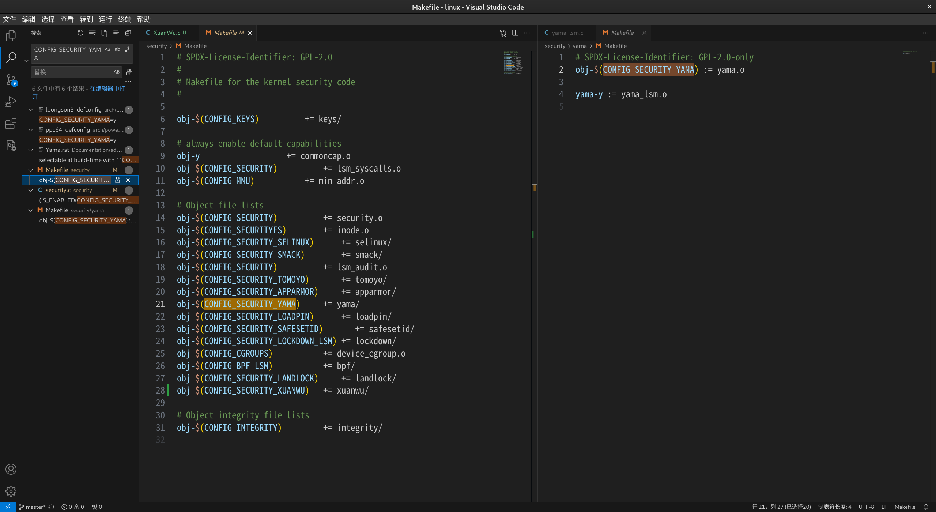This screenshot has width=936, height=512.
Task: Open the Source Control view
Action: pos(11,79)
